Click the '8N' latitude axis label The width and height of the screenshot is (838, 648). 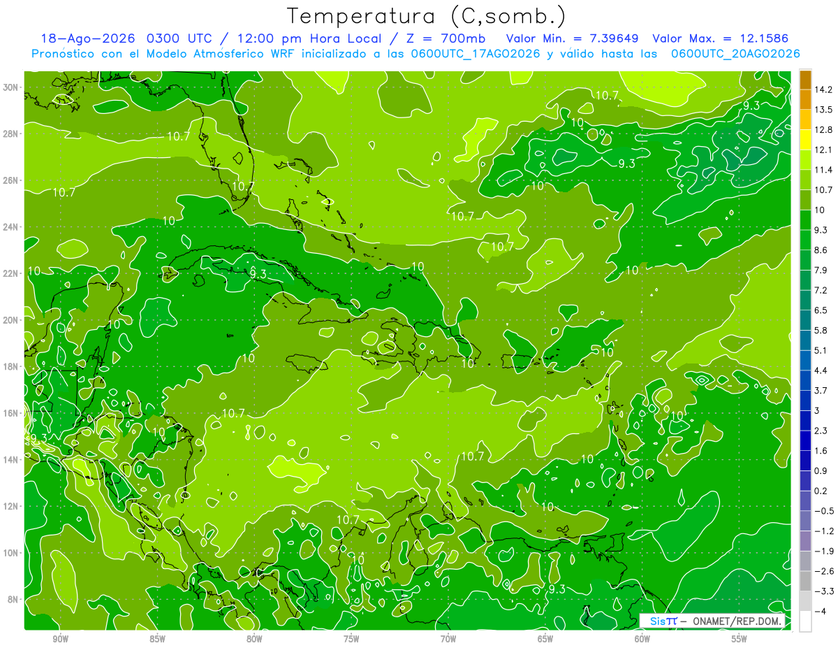(13, 599)
